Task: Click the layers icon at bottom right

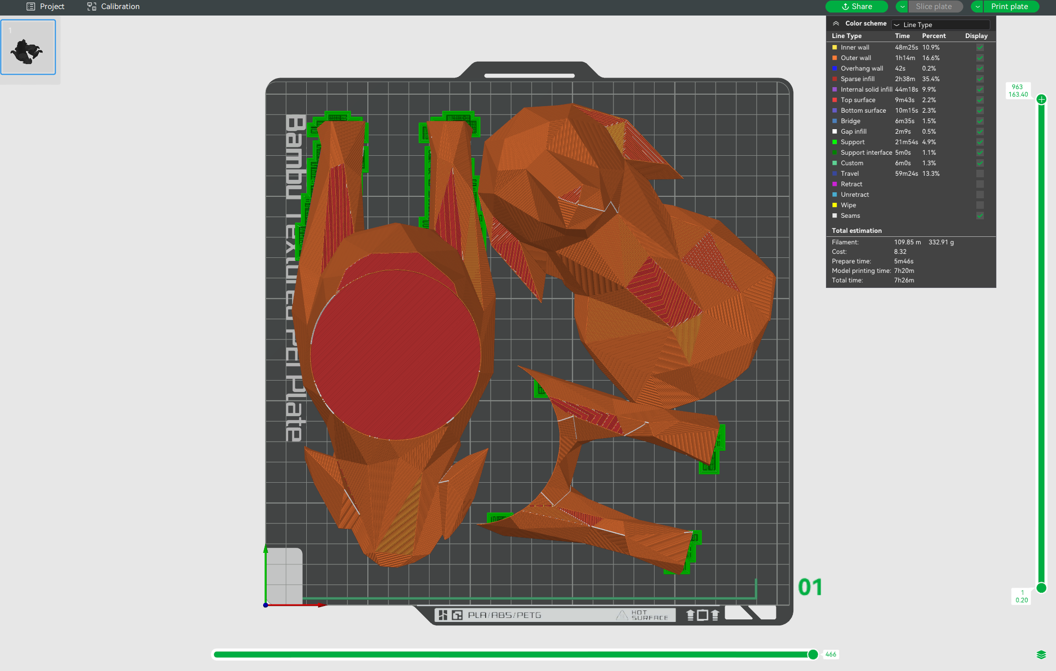Action: coord(1041,654)
